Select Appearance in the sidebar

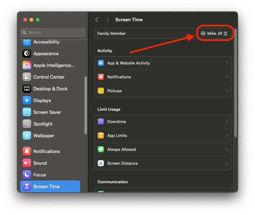50,53
